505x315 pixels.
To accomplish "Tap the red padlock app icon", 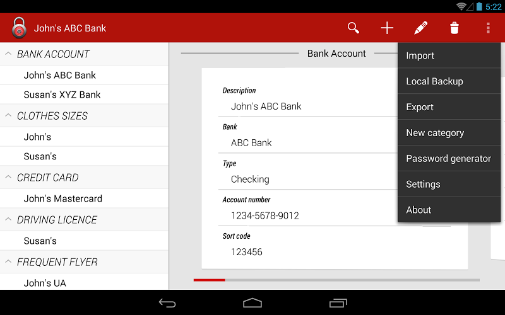I will [19, 28].
